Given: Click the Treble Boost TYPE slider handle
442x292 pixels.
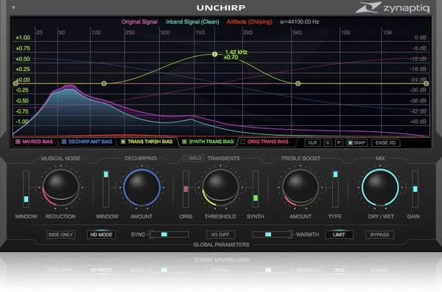Looking at the screenshot, I should (335, 174).
